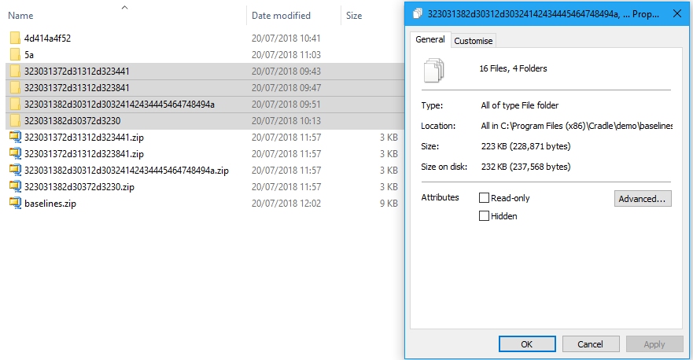This screenshot has width=693, height=360.
Task: Tick the Read-only attribute checkbox
Action: [484, 198]
